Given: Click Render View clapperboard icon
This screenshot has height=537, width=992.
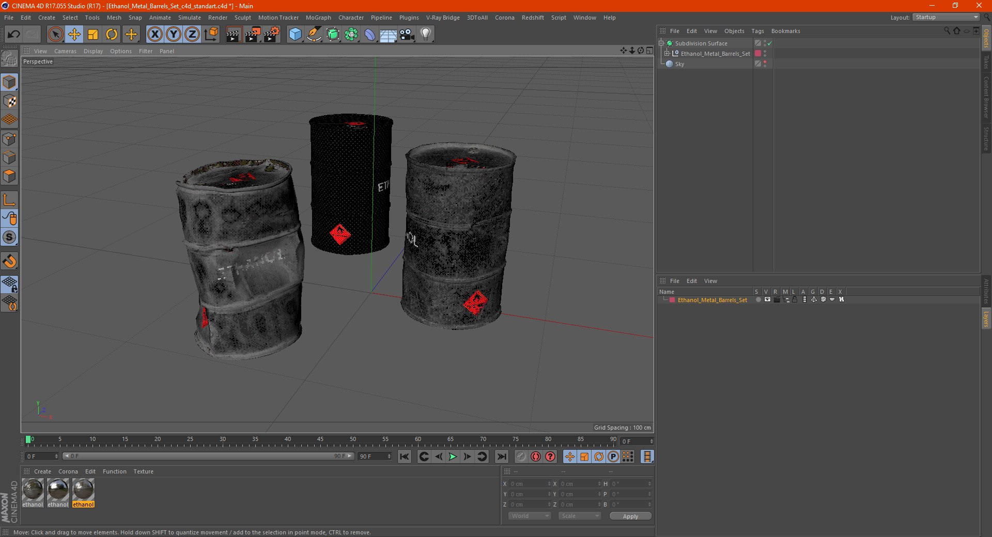Looking at the screenshot, I should click(233, 35).
